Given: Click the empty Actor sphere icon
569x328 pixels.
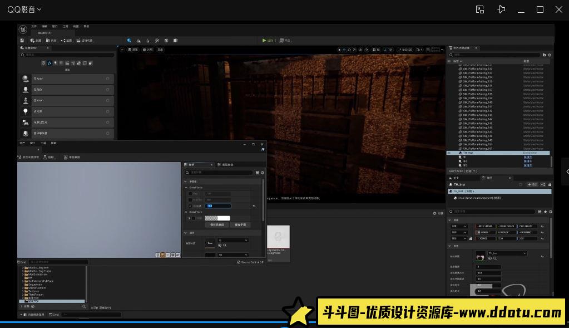Looking at the screenshot, I should (26, 79).
